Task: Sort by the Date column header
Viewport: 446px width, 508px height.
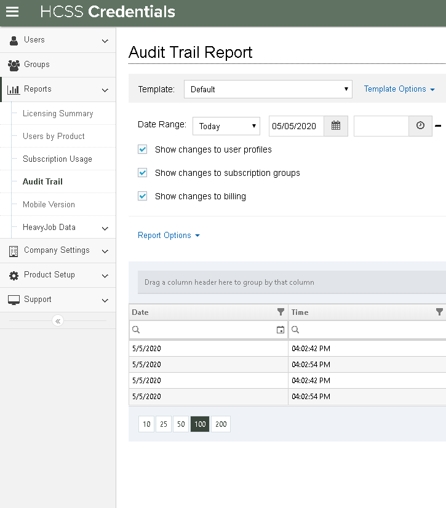Action: (x=140, y=312)
